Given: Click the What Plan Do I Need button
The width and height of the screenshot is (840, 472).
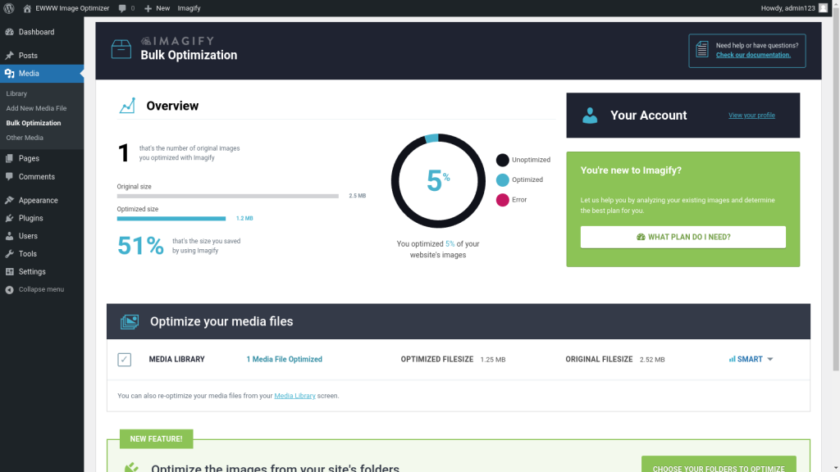Looking at the screenshot, I should click(682, 237).
